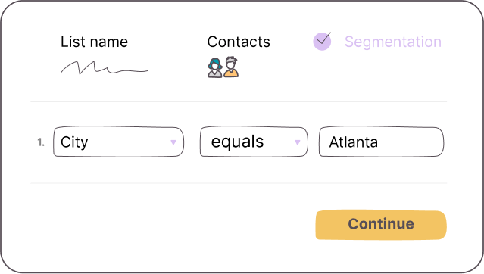Click the Atlanta value input field
The height and width of the screenshot is (274, 484).
click(381, 142)
